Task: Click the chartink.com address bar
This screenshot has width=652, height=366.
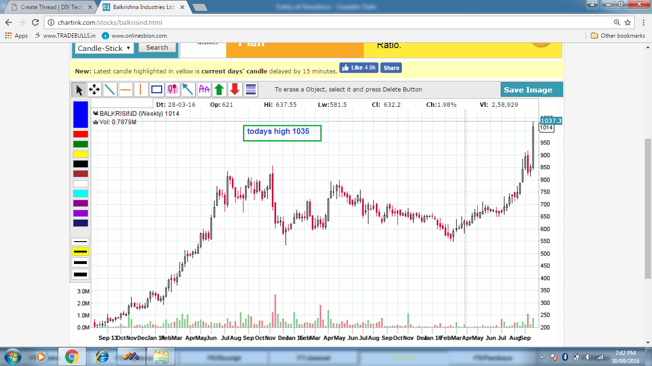Action: (x=328, y=22)
